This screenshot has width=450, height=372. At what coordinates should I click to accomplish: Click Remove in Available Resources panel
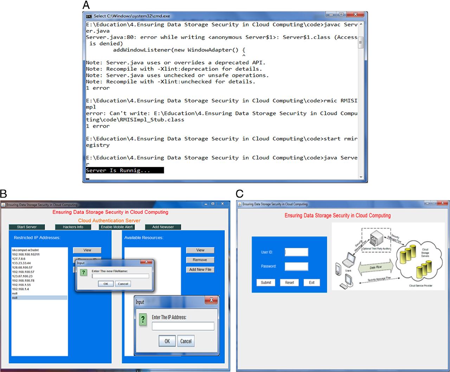point(200,260)
